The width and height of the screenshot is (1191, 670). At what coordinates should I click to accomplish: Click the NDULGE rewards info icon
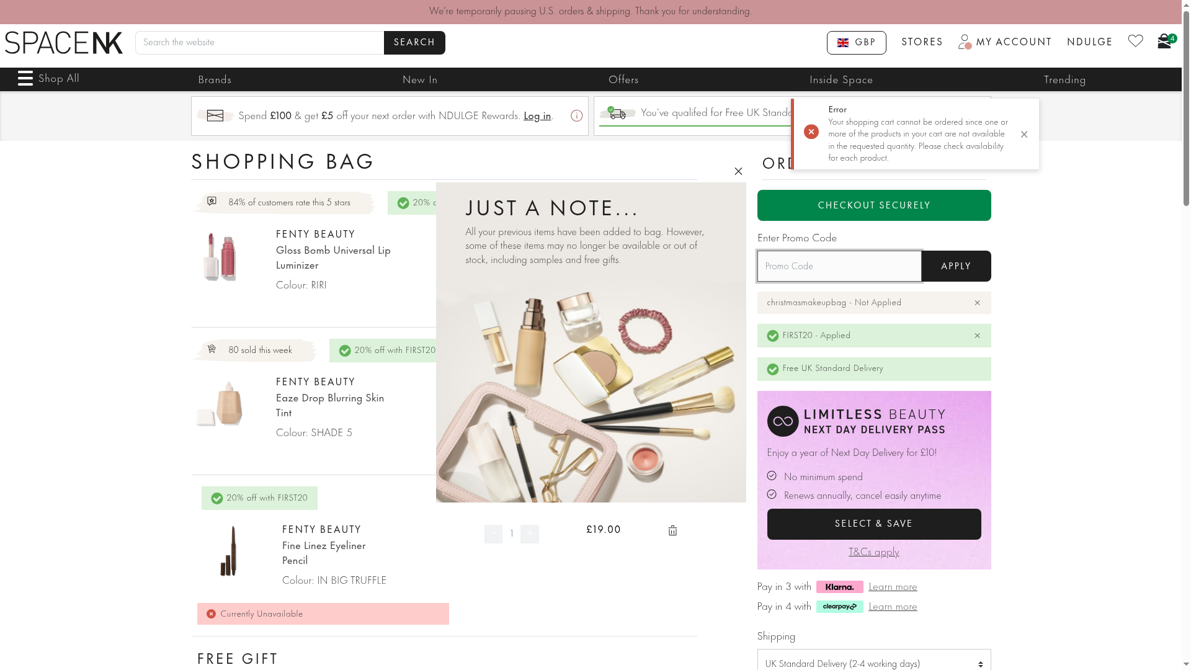tap(576, 116)
